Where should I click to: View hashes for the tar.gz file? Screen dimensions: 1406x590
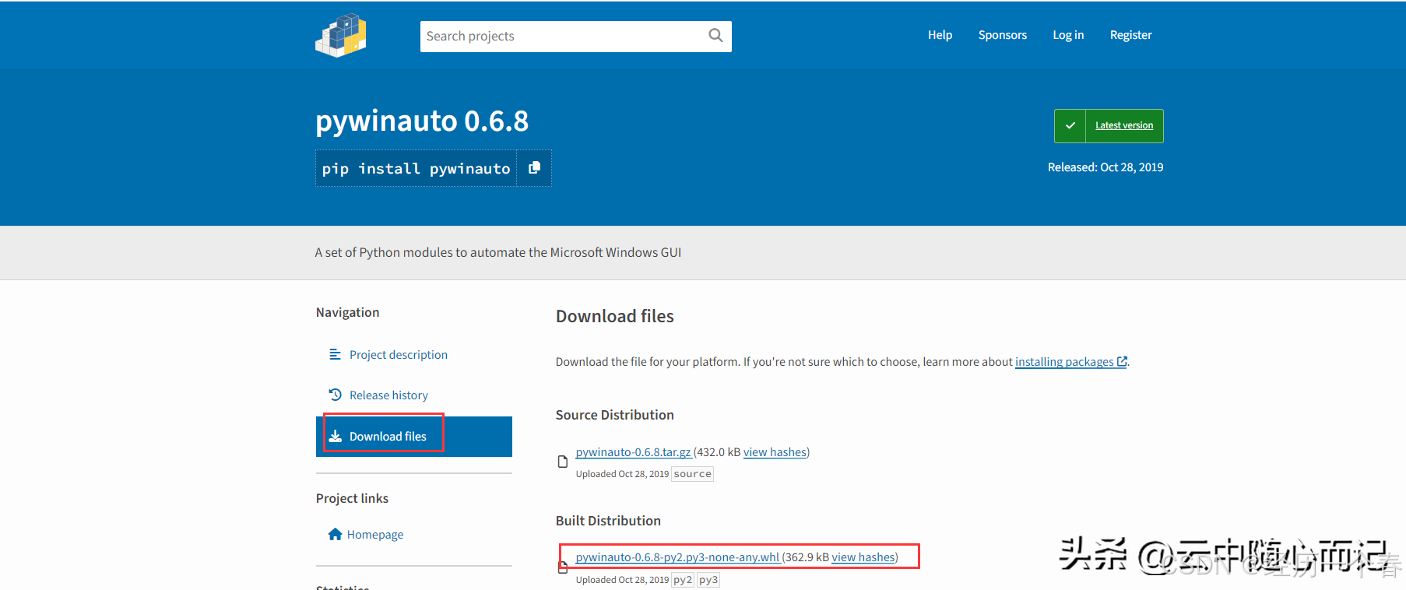(x=775, y=451)
